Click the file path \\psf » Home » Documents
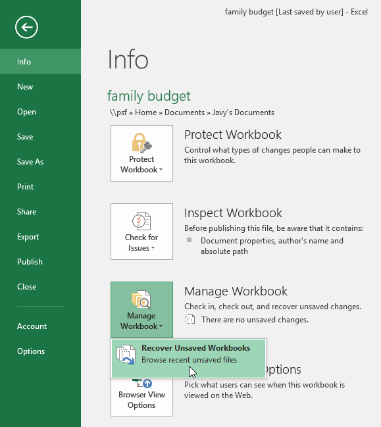 191,113
